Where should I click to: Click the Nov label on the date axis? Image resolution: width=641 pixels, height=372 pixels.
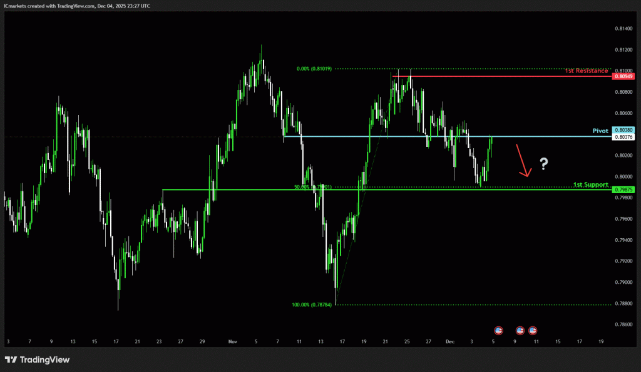tap(233, 342)
